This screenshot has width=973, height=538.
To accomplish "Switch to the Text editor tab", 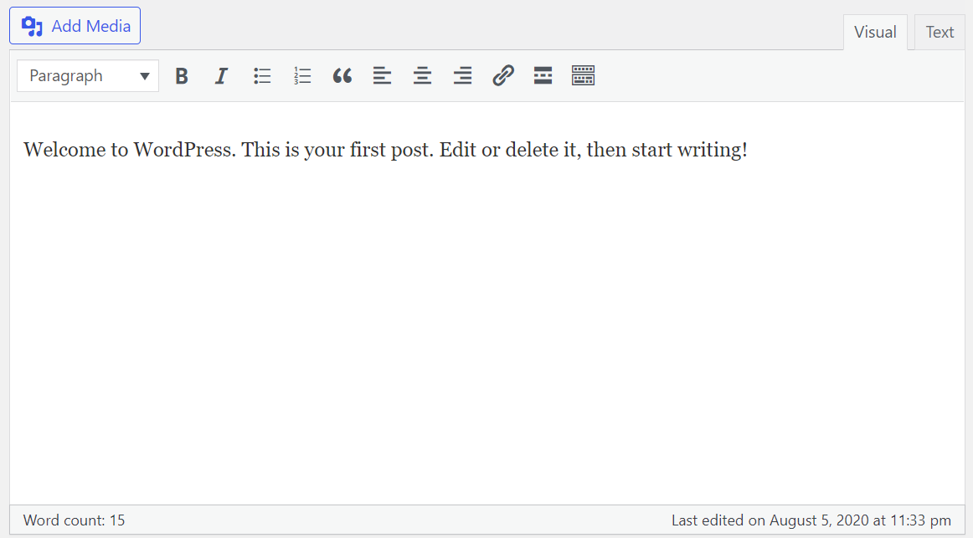I will (940, 33).
